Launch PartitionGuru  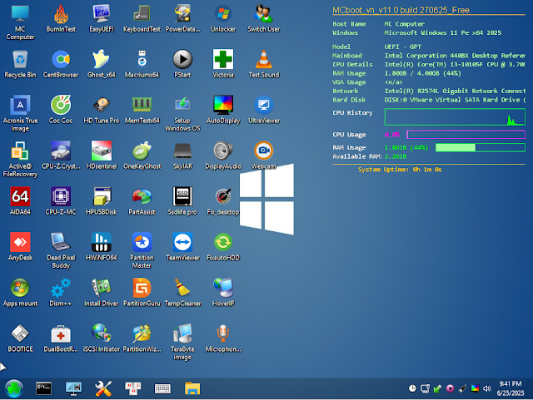[x=142, y=292]
